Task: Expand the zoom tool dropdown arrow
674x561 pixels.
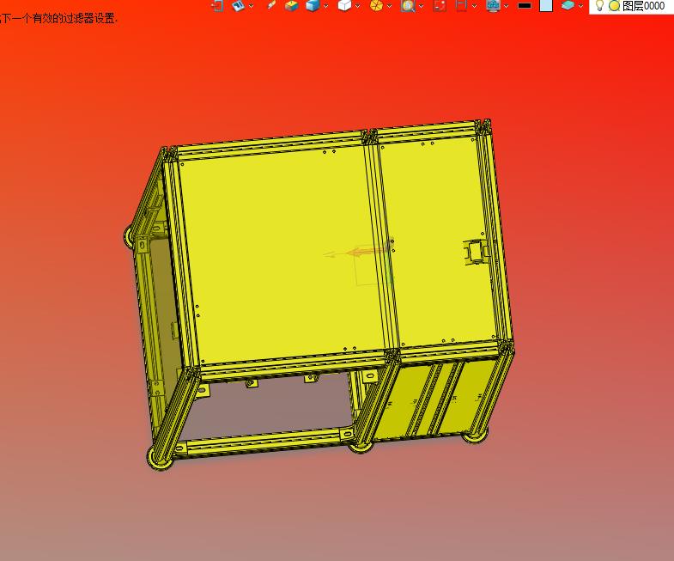Action: click(x=422, y=6)
